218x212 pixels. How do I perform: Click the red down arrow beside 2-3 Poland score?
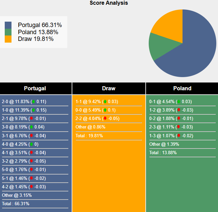pyautogui.click(x=179, y=127)
